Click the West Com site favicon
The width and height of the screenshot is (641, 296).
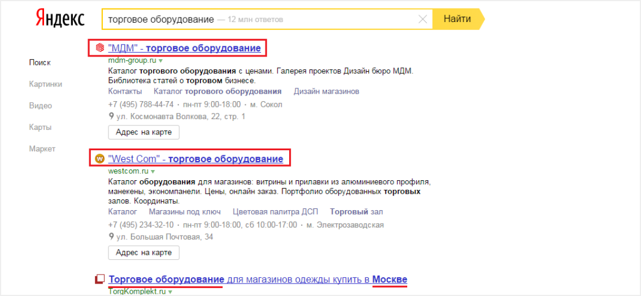pos(99,158)
